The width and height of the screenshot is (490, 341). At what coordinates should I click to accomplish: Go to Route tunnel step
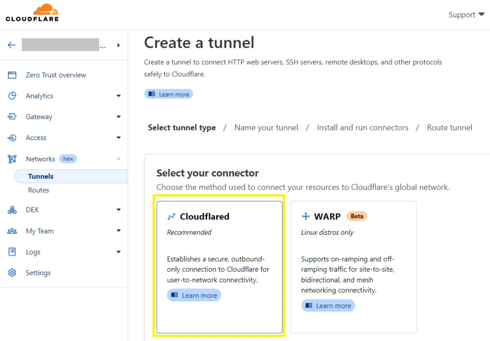tap(450, 128)
